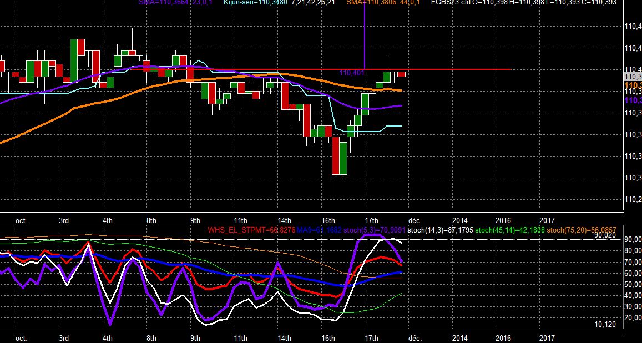Image resolution: width=642 pixels, height=343 pixels.
Task: Click the WHS_EL_STPMT=66,8276 label
Action: click(251, 230)
